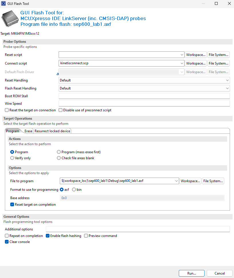Image resolution: width=234 pixels, height=278 pixels.
Task: Uncheck Enable flash hashing
Action: click(47, 236)
